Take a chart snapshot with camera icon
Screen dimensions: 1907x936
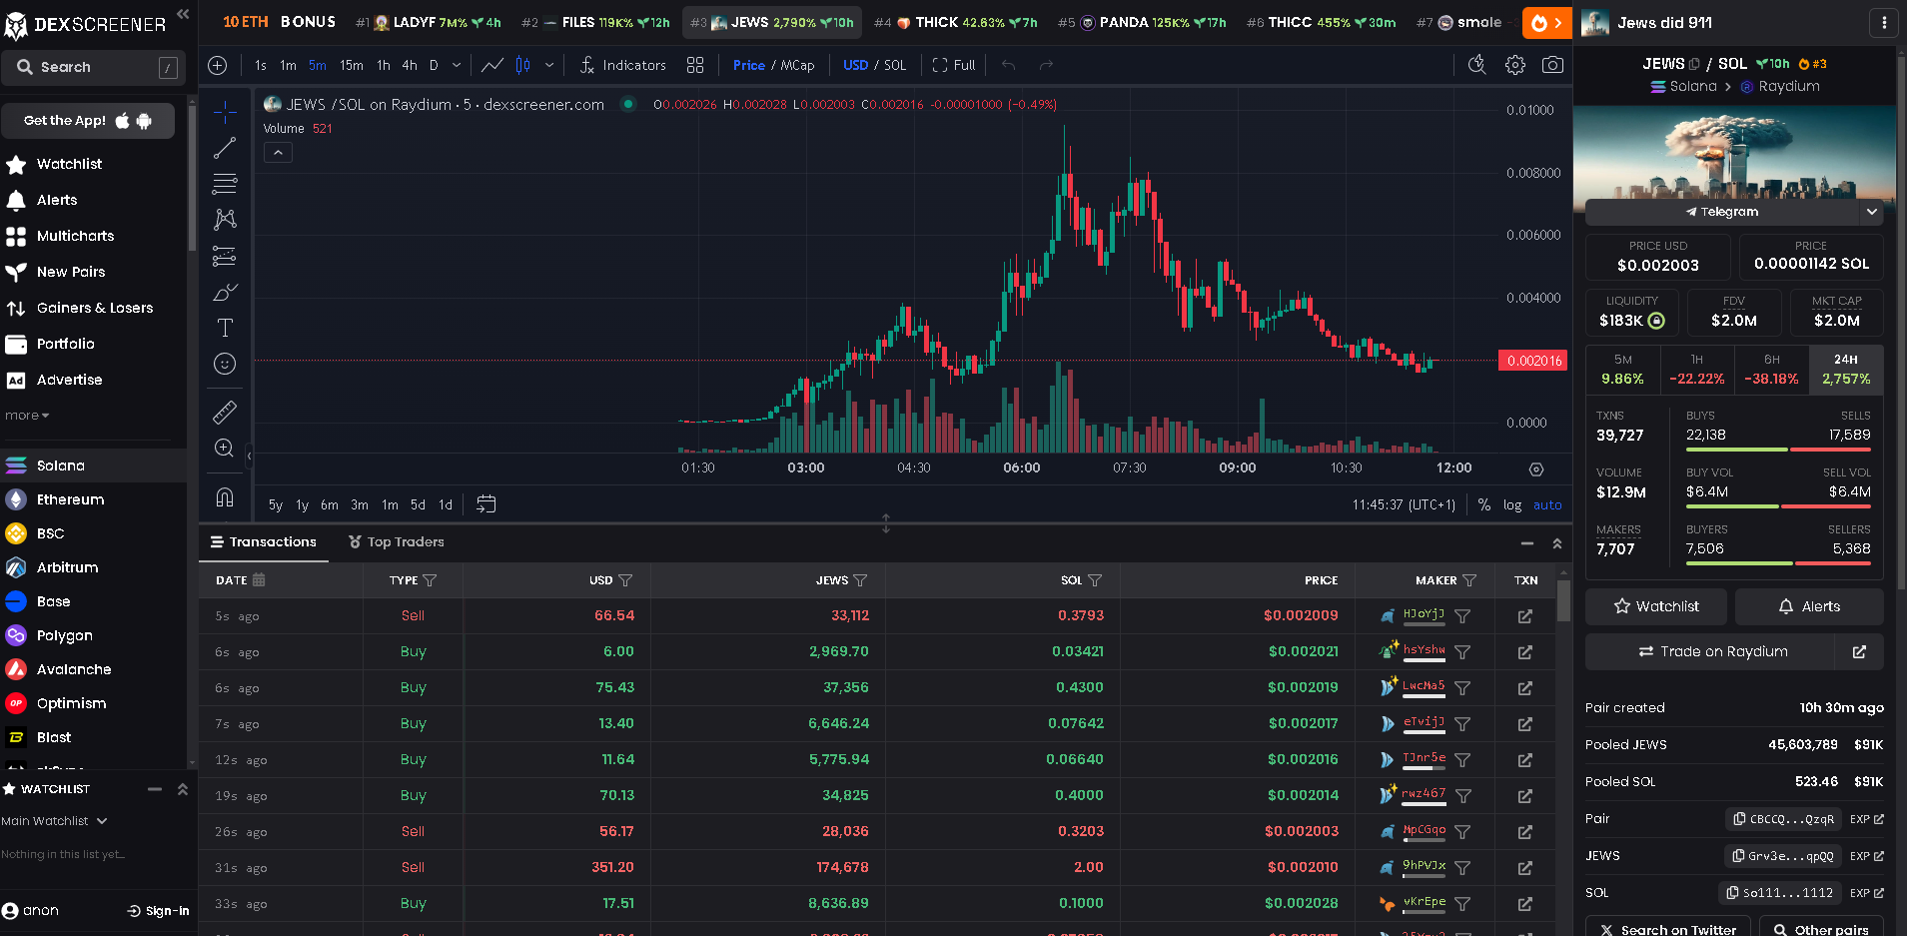[1552, 65]
